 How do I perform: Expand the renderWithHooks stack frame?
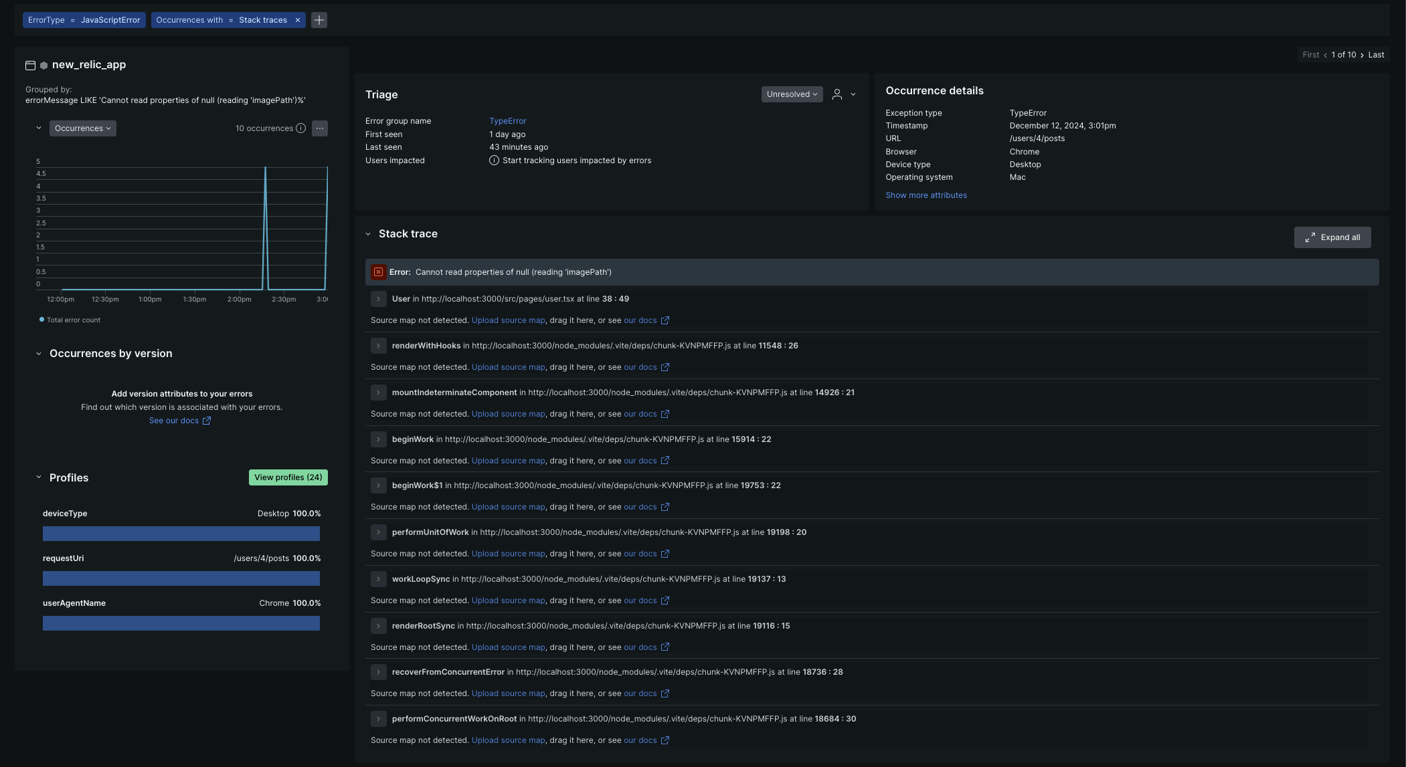378,346
